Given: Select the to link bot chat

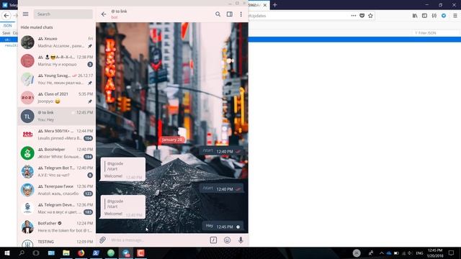Looking at the screenshot, I should coord(57,117).
